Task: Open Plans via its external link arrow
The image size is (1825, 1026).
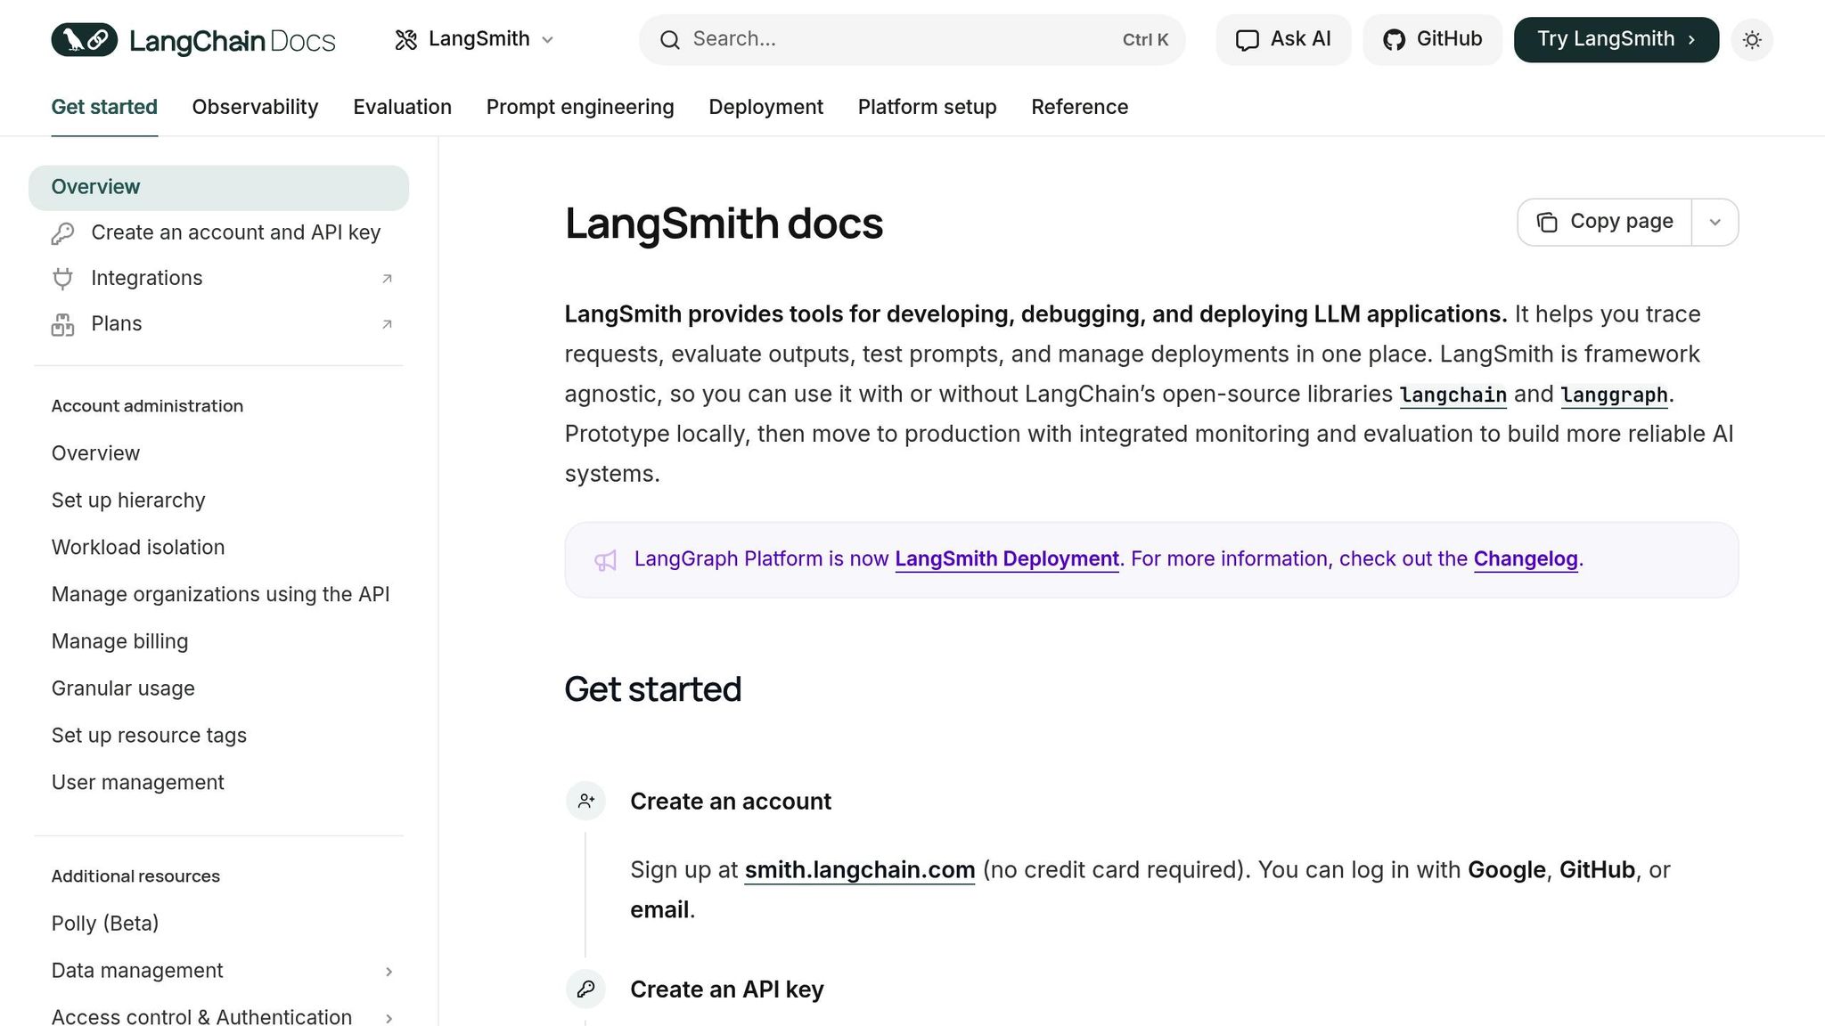Action: pos(386,324)
